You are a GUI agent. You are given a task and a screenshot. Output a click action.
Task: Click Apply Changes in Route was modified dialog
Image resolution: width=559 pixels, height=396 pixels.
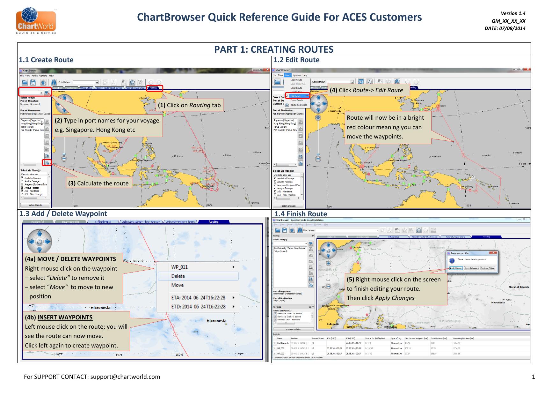tap(456, 268)
